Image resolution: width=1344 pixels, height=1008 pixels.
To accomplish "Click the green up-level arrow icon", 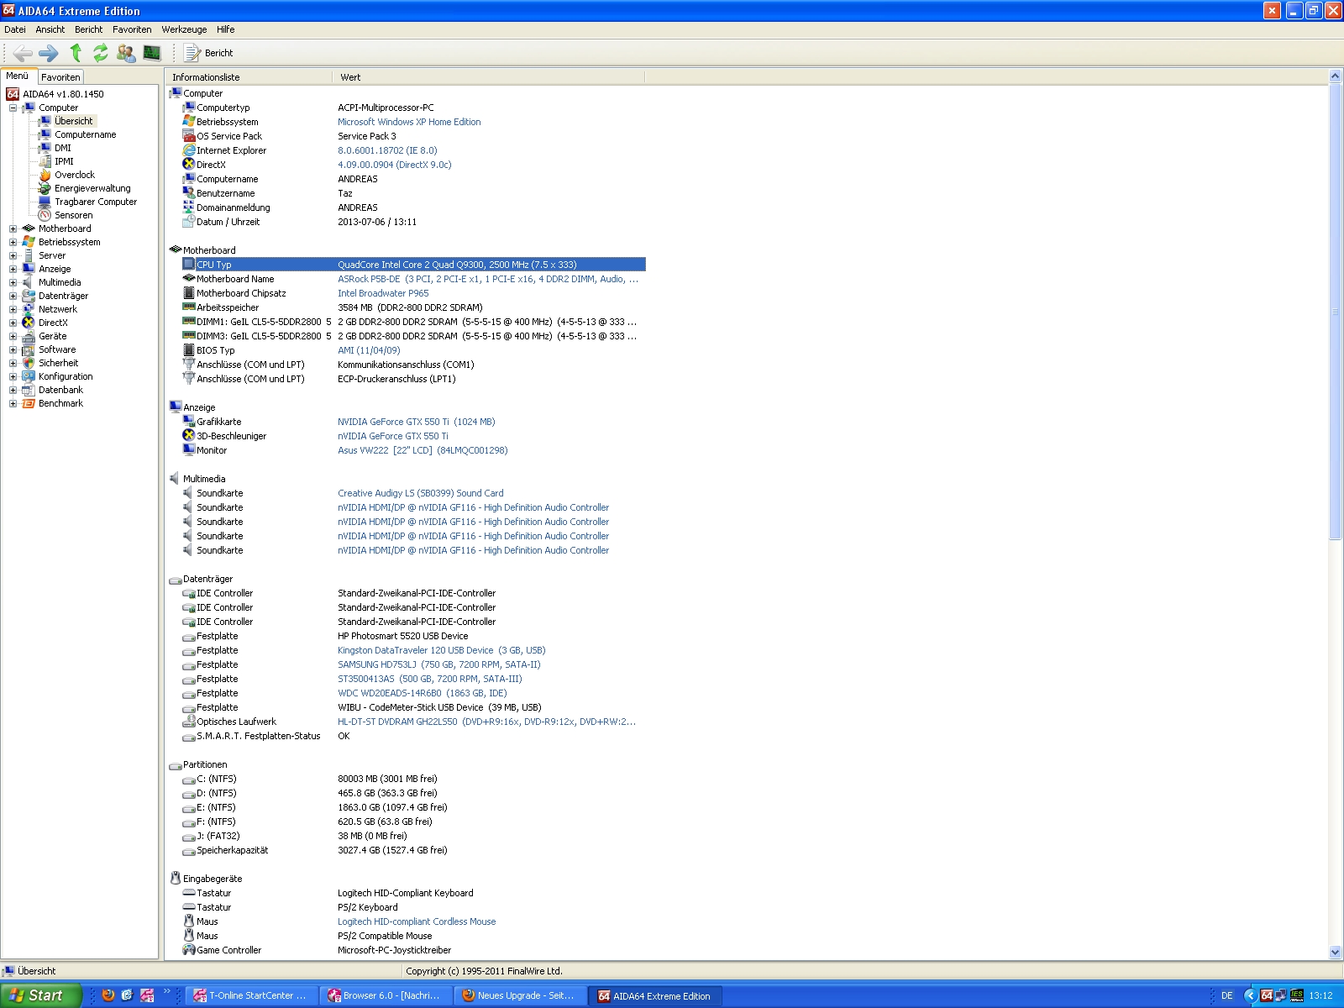I will click(x=76, y=53).
